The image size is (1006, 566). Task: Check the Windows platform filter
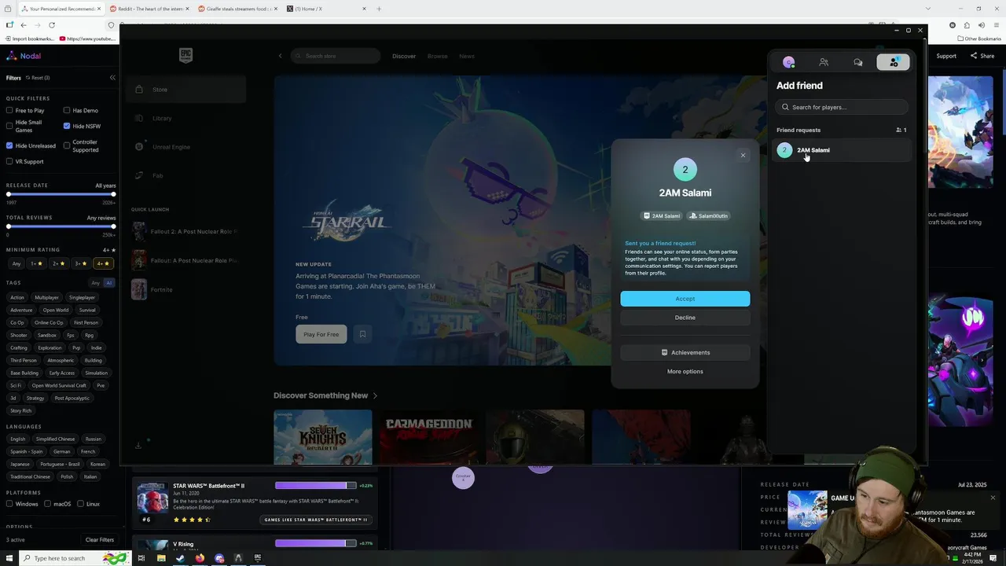(9, 504)
